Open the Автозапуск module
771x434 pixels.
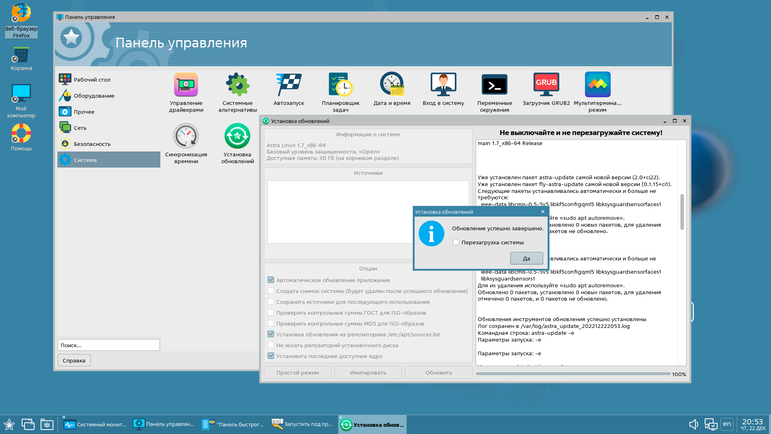tap(289, 90)
